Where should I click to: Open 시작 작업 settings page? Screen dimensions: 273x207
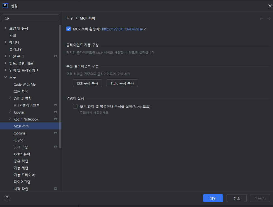(21, 189)
